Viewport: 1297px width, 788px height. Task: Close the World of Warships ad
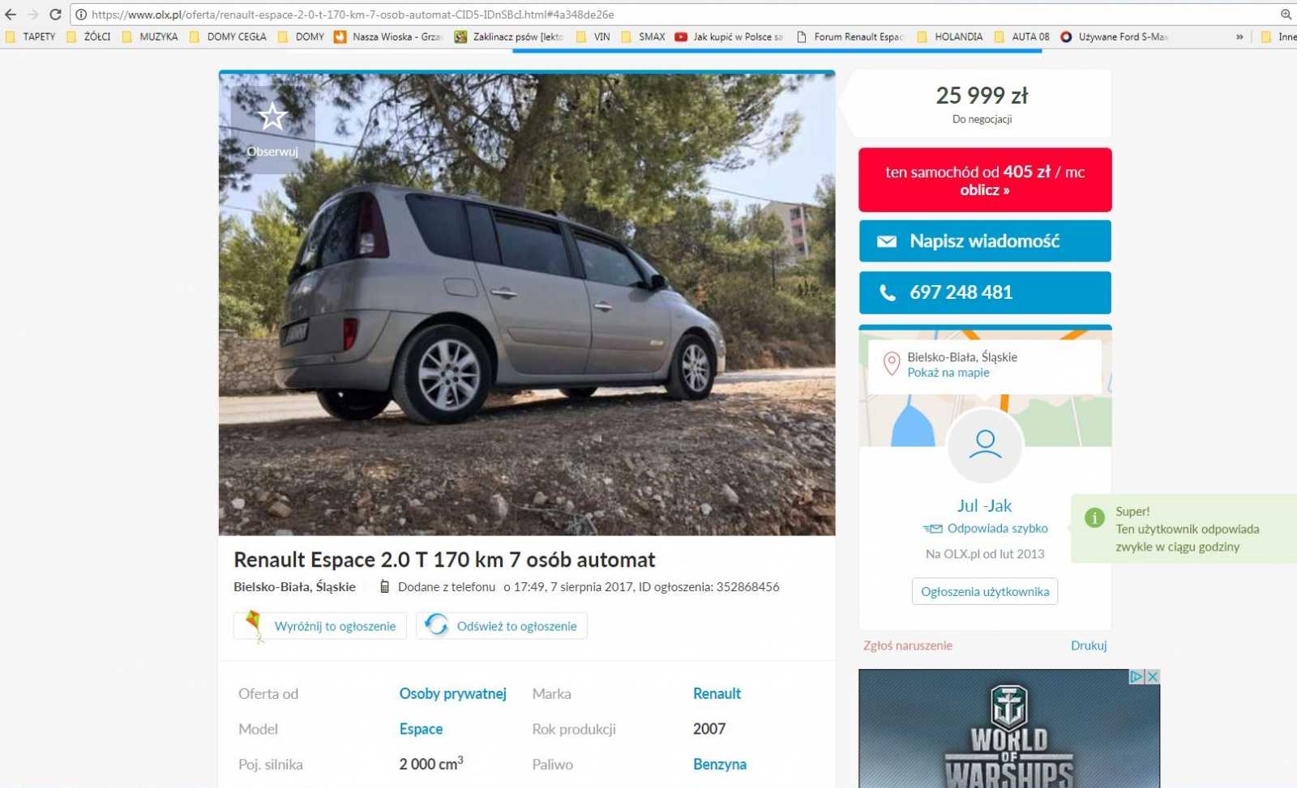pyautogui.click(x=1153, y=676)
